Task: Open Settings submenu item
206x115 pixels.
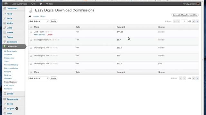Action: [x=8, y=75]
